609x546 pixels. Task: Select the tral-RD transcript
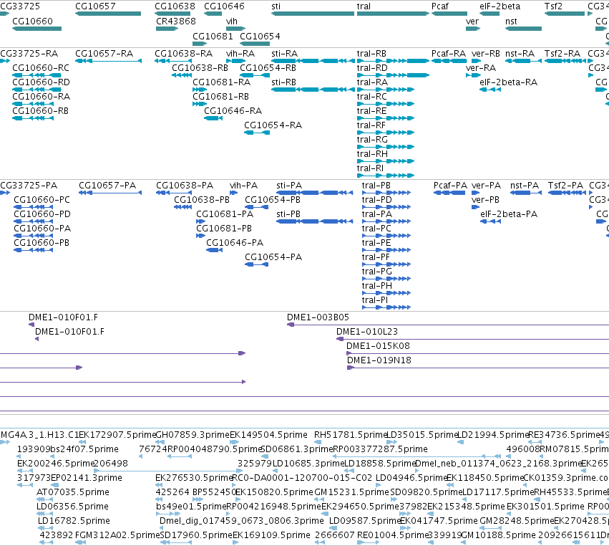click(x=393, y=75)
